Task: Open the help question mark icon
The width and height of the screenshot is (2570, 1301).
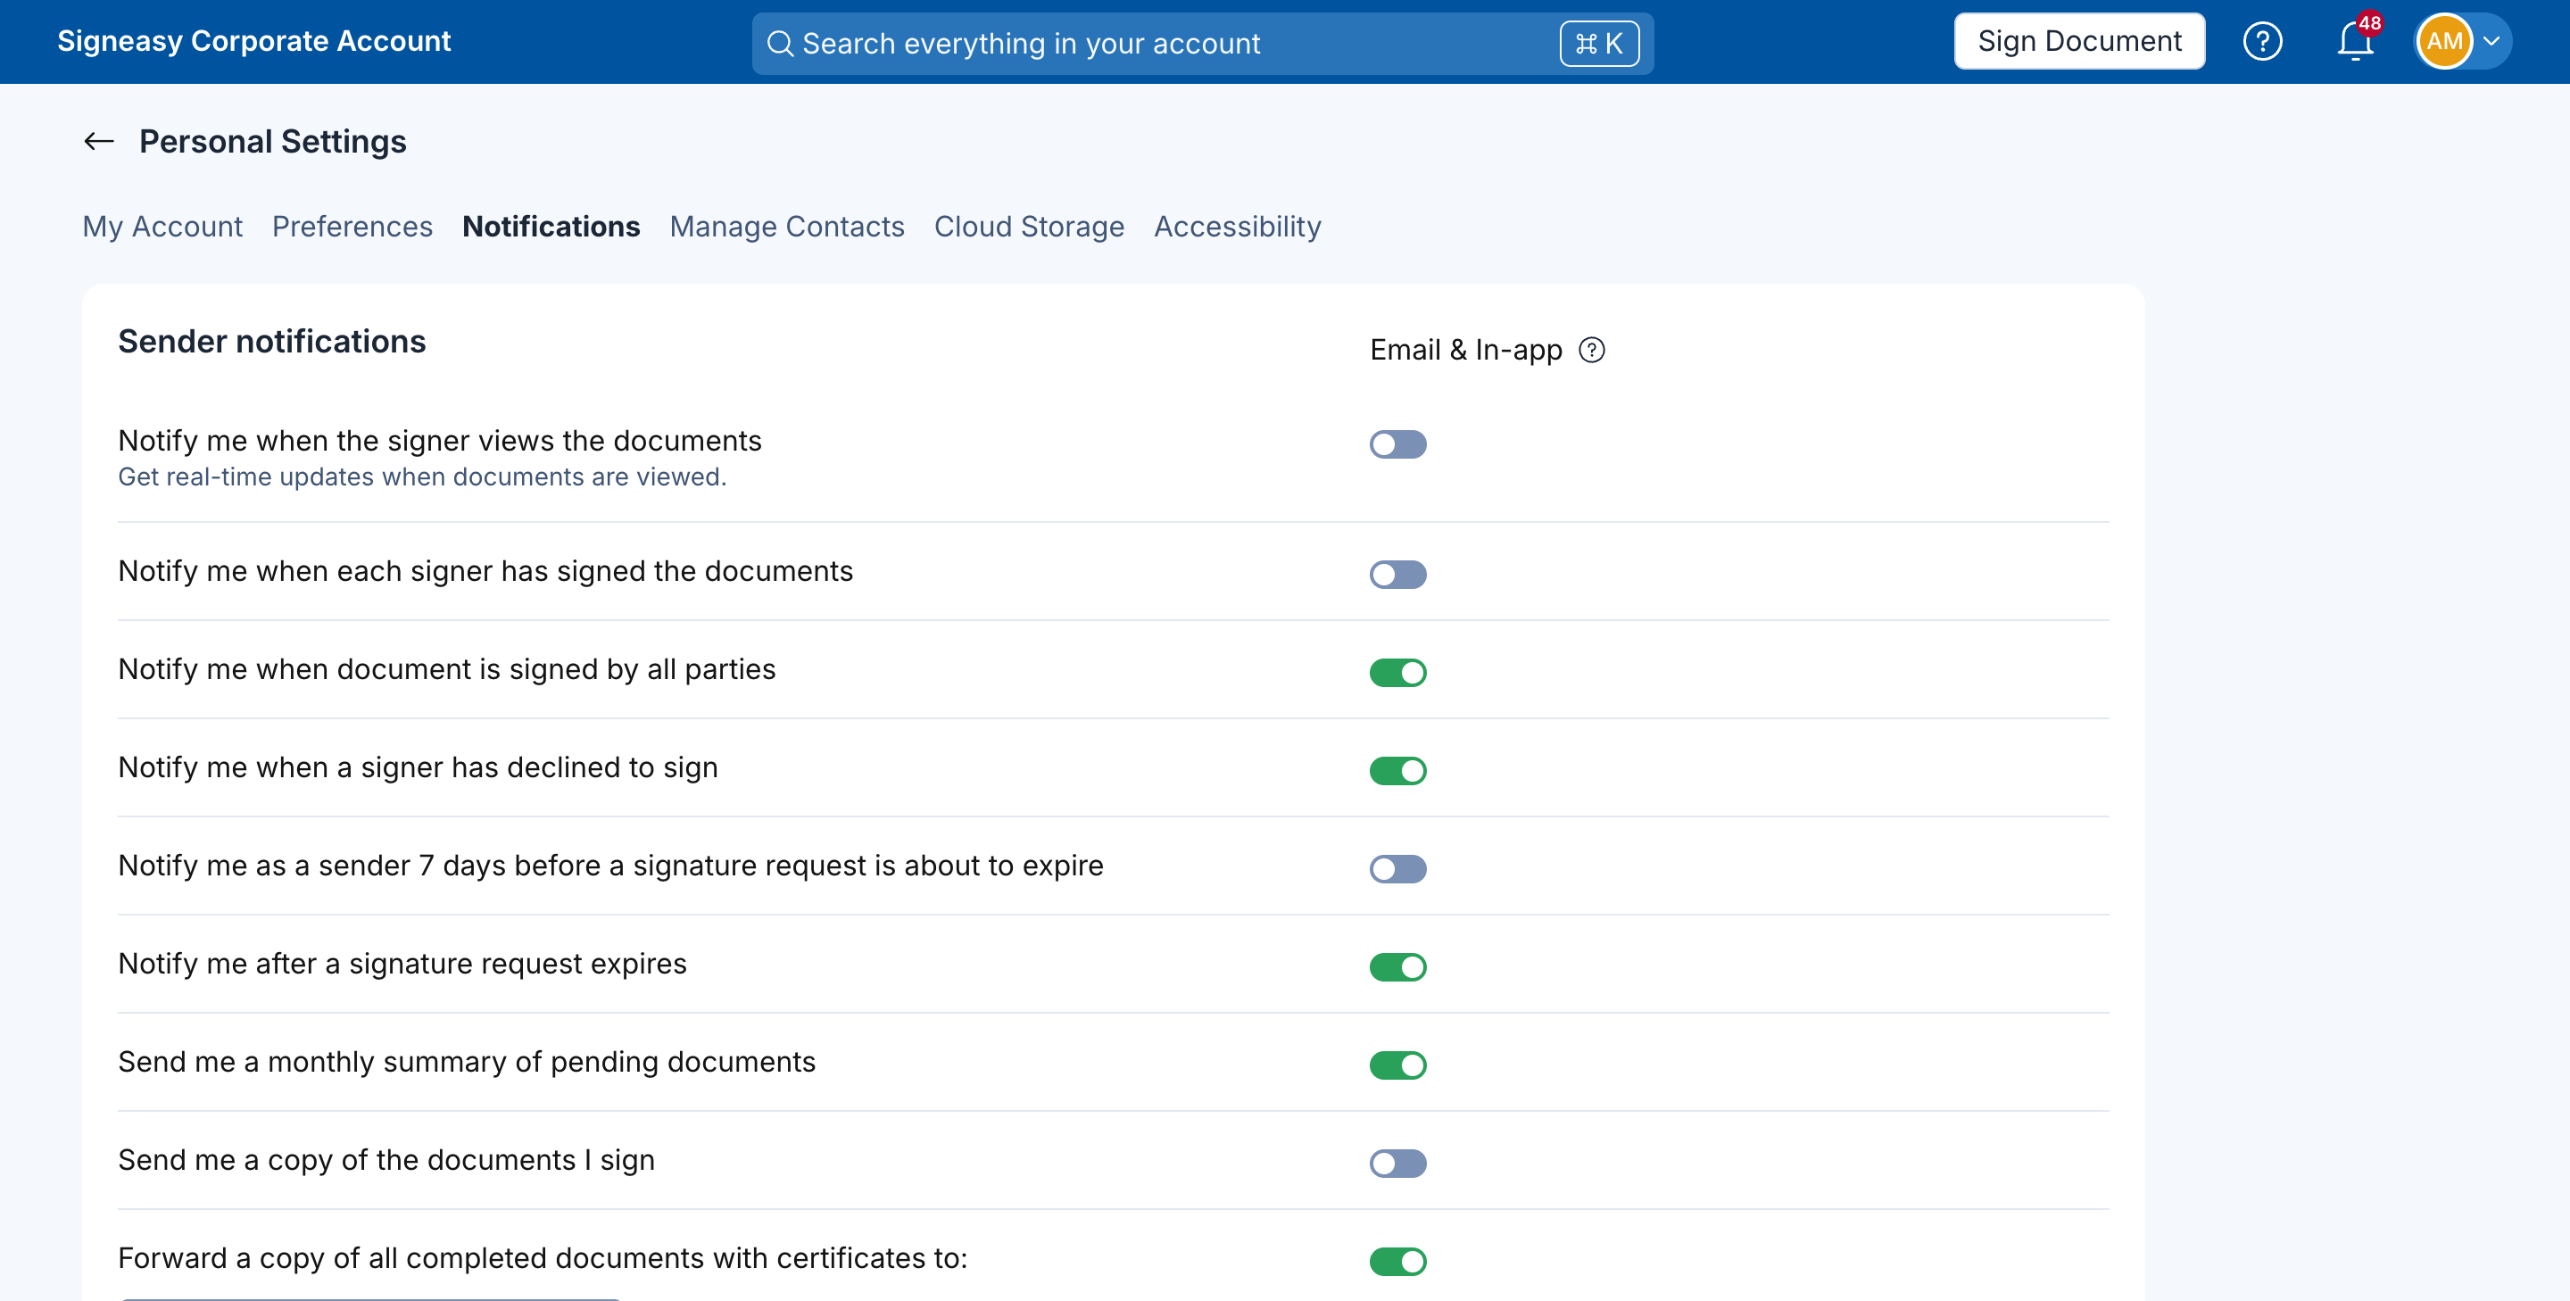Action: click(x=2262, y=42)
